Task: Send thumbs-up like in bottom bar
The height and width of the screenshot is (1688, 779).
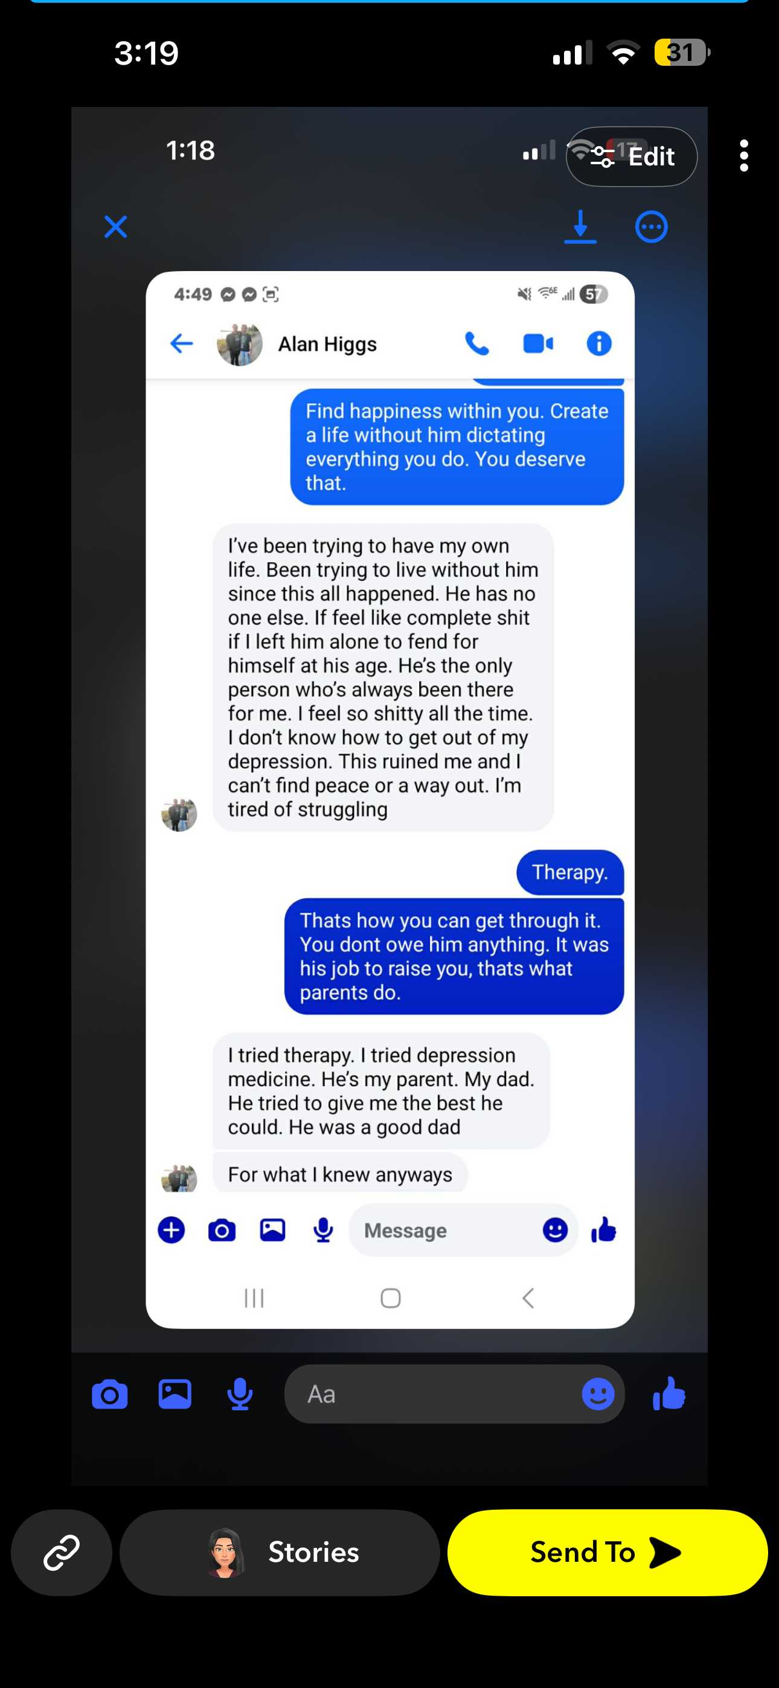Action: [669, 1394]
